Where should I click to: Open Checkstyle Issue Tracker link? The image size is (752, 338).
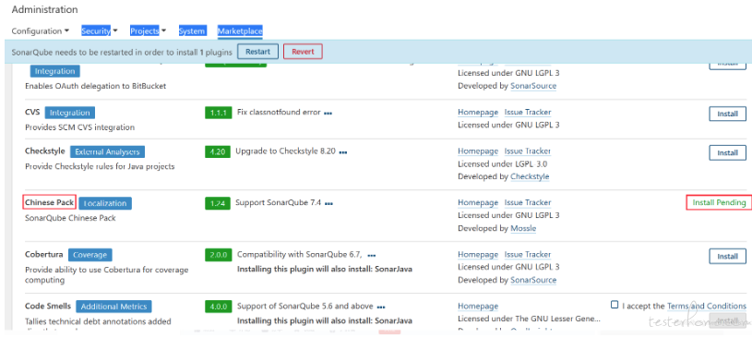pos(528,151)
